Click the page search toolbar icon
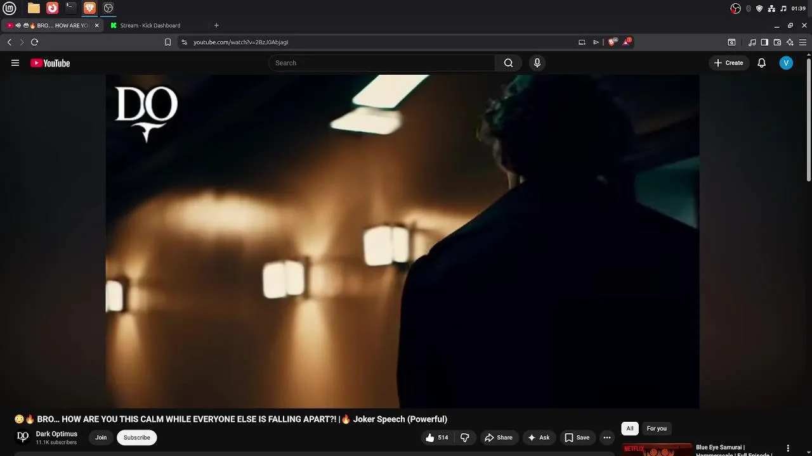 [731, 42]
